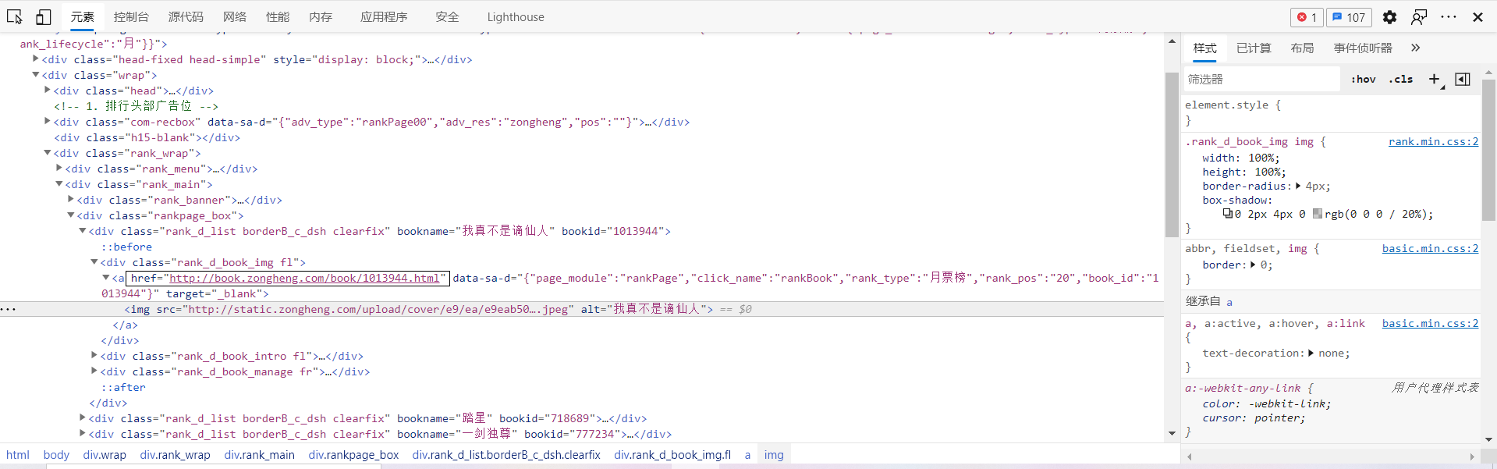1497x469 pixels.
Task: Select the div.rank_main breadcrumb
Action: 260,454
